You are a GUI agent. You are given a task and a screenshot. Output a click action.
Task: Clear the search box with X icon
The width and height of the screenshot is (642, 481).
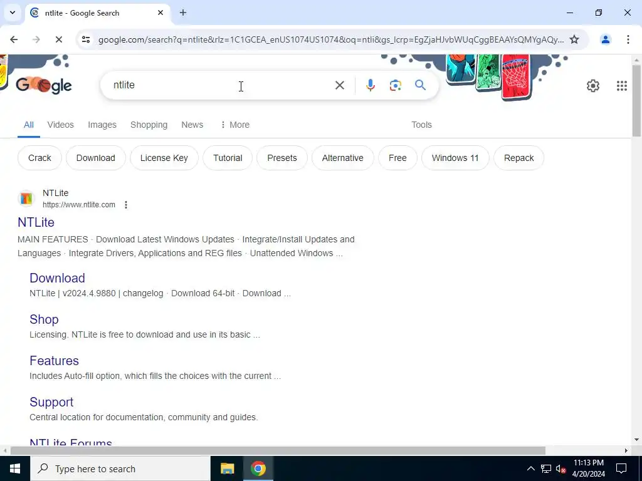[339, 85]
